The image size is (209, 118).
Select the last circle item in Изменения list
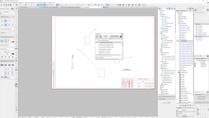(201, 40)
